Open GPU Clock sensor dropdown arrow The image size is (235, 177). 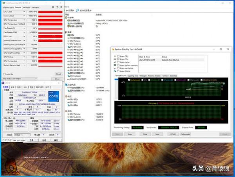point(24,12)
